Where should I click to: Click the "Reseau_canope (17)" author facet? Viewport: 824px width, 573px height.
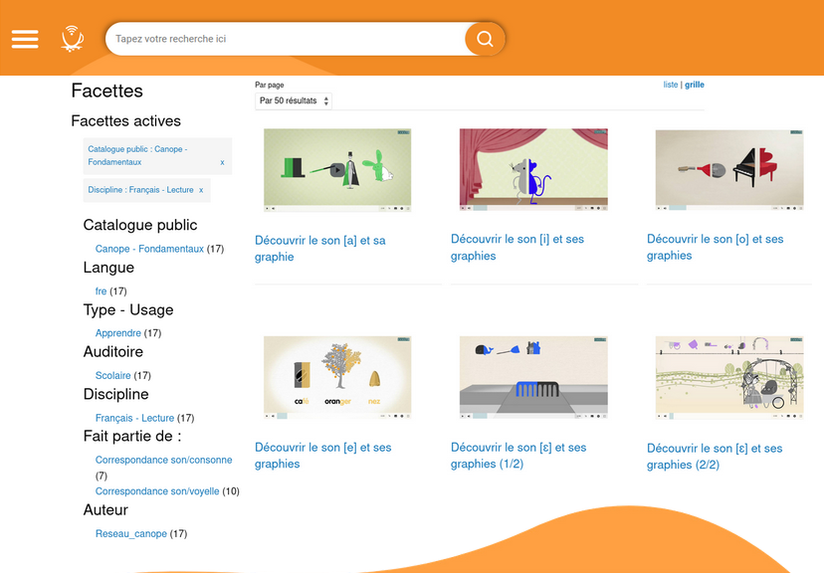tap(130, 534)
